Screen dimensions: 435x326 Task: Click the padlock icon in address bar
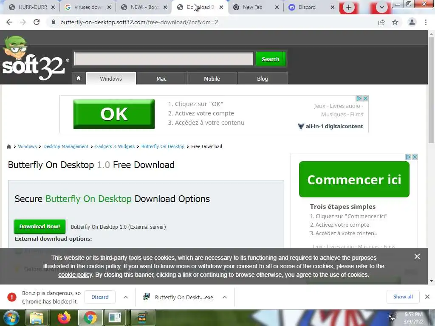tap(54, 22)
